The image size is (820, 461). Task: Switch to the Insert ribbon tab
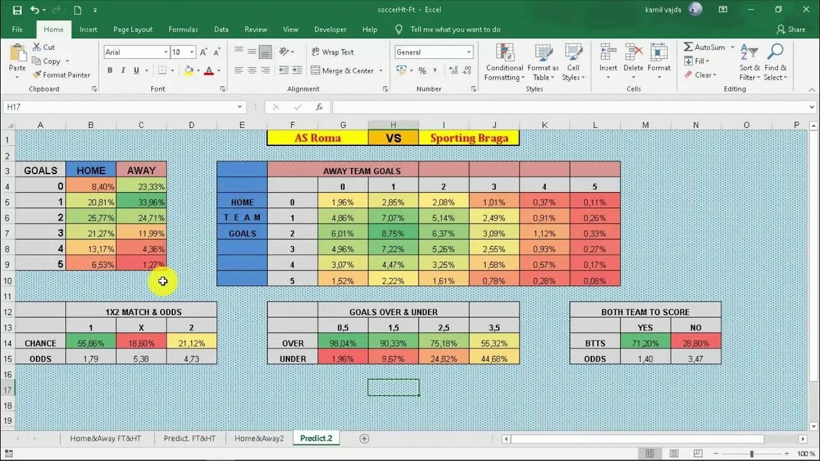point(88,29)
